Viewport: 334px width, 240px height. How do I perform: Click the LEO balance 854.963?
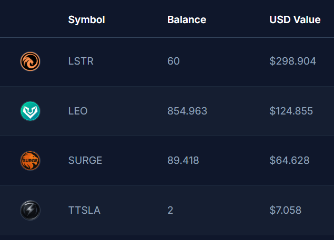tap(187, 111)
